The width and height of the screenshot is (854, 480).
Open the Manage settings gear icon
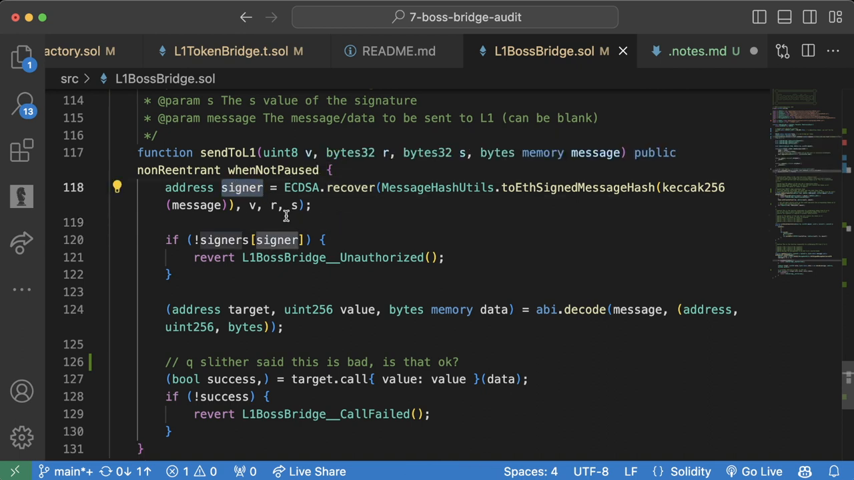21,437
